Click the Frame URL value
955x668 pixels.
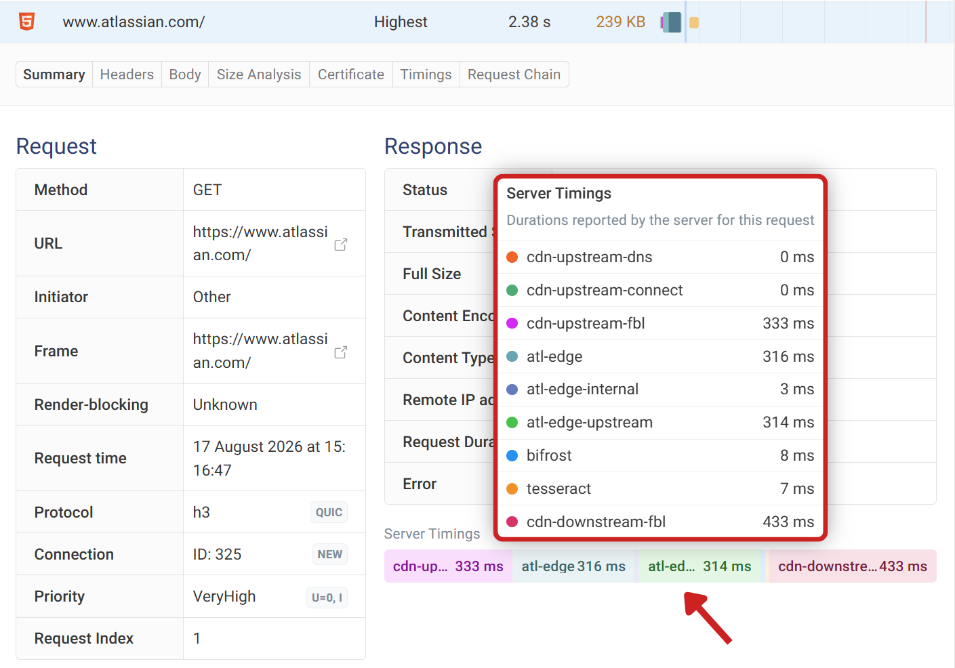(x=260, y=351)
